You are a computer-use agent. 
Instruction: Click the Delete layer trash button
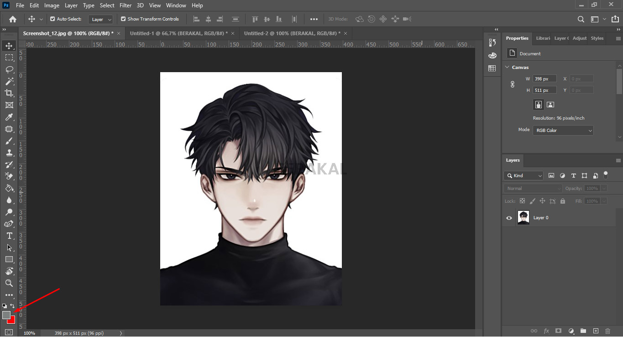tap(607, 331)
